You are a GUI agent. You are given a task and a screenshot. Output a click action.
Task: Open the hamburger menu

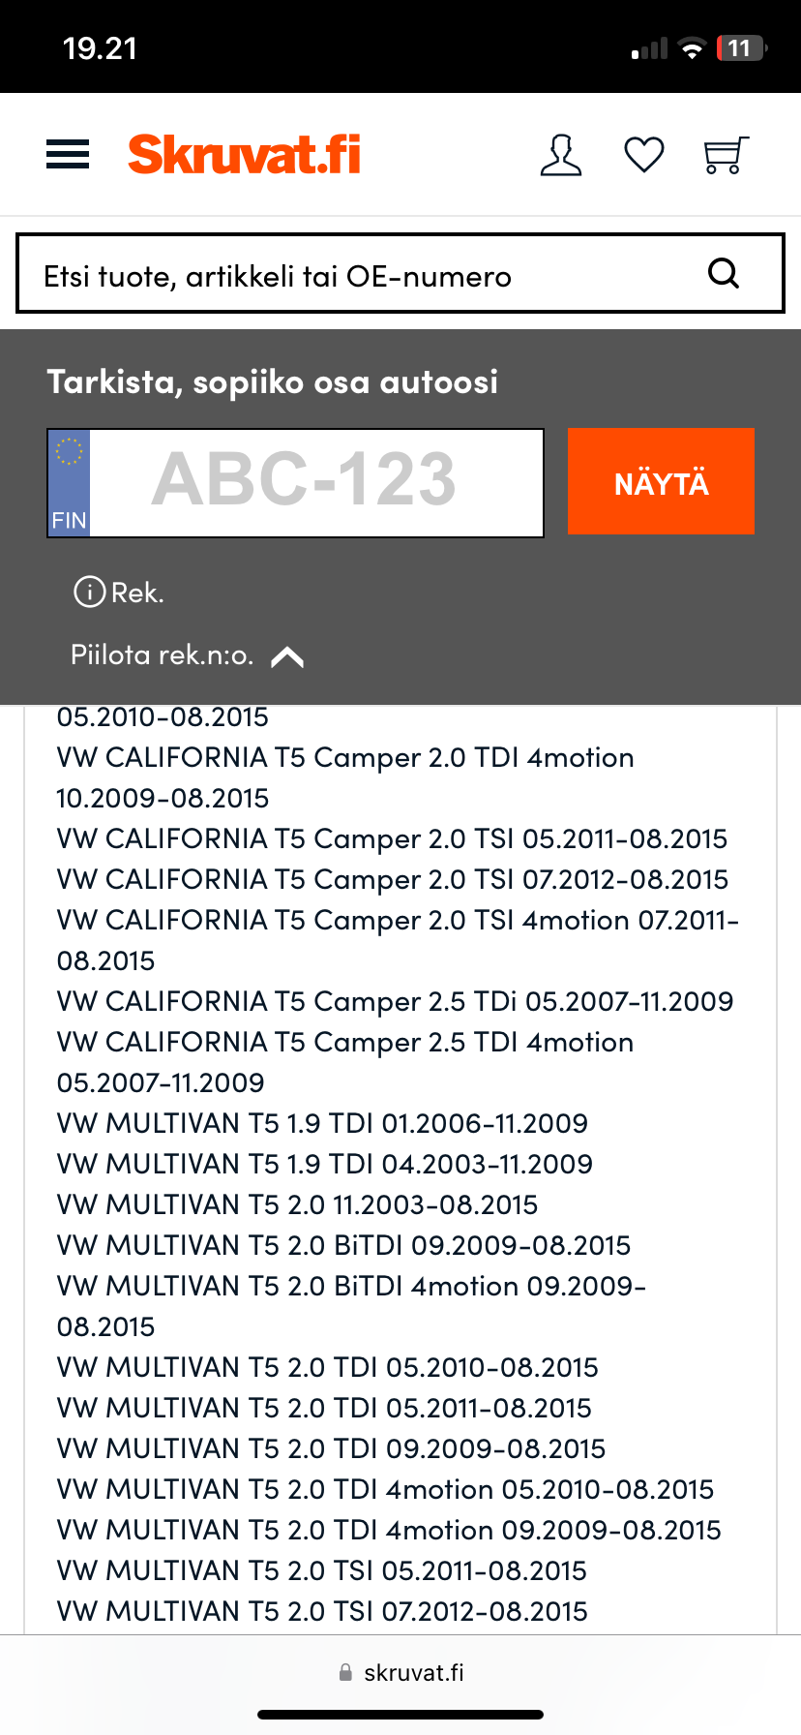pos(68,155)
